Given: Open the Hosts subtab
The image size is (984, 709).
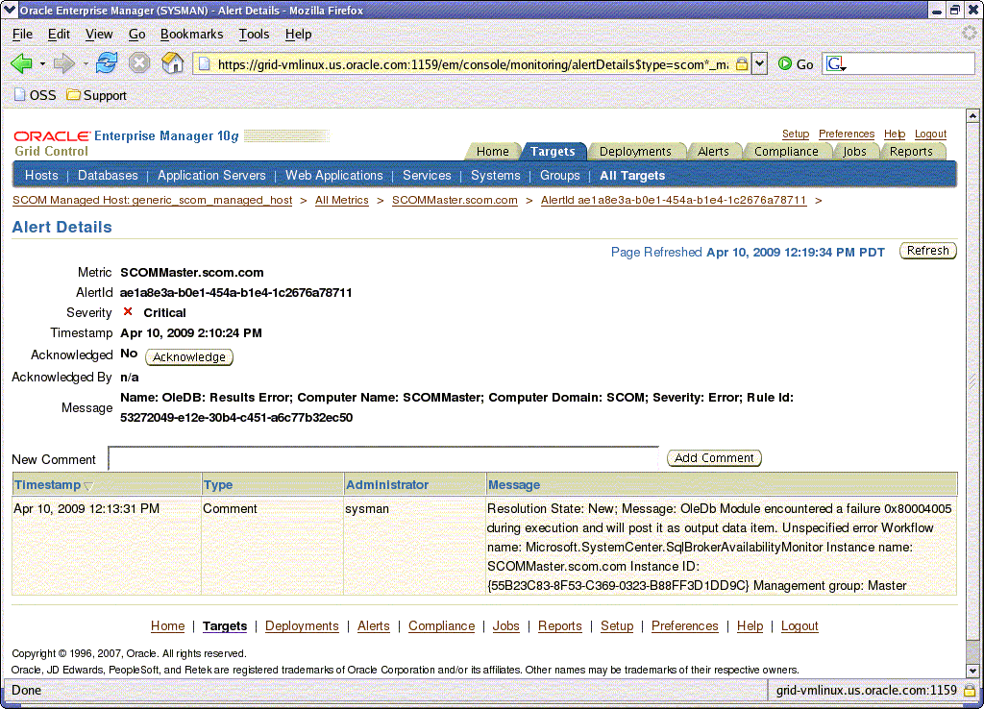Looking at the screenshot, I should pyautogui.click(x=41, y=175).
